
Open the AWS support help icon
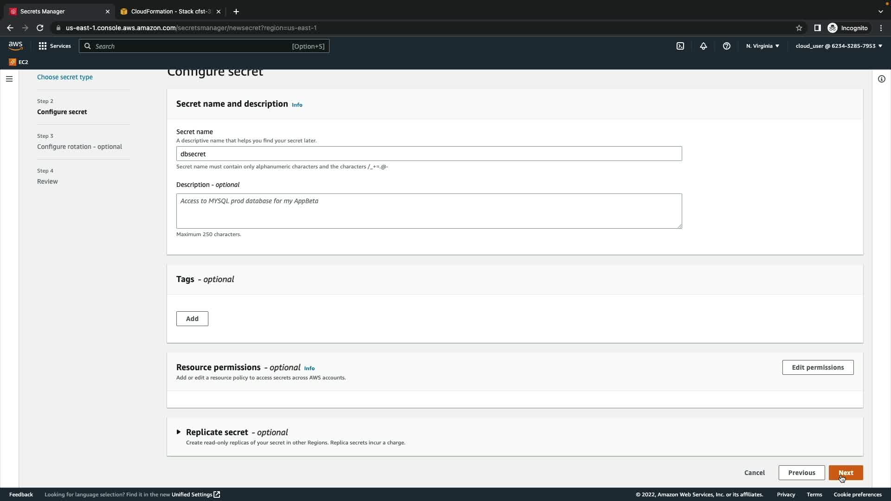pyautogui.click(x=726, y=46)
